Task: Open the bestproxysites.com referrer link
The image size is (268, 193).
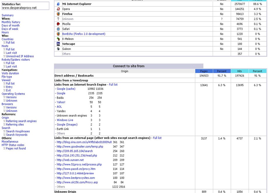Action: pos(76,178)
